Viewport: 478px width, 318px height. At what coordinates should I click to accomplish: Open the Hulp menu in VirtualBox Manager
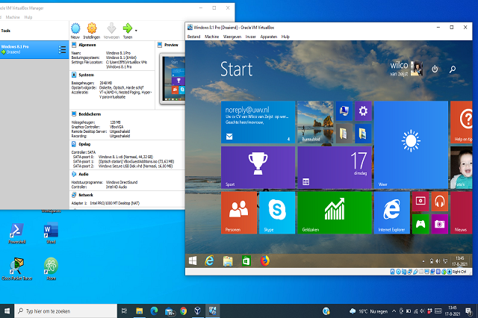(28, 17)
